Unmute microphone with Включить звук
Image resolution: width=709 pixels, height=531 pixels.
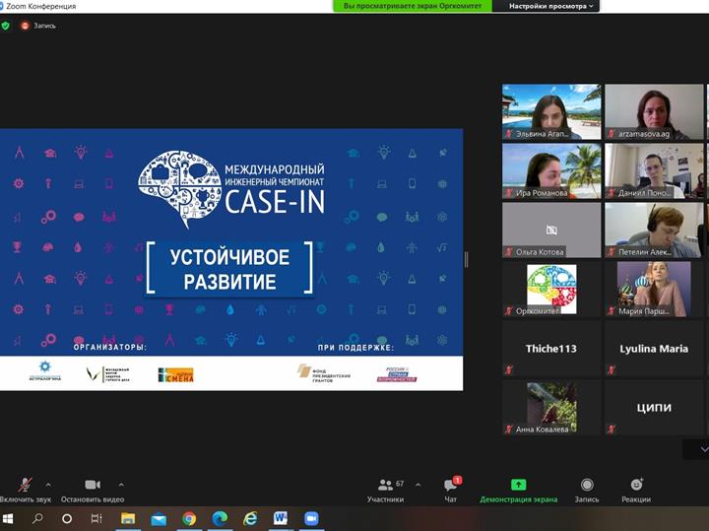tap(26, 490)
